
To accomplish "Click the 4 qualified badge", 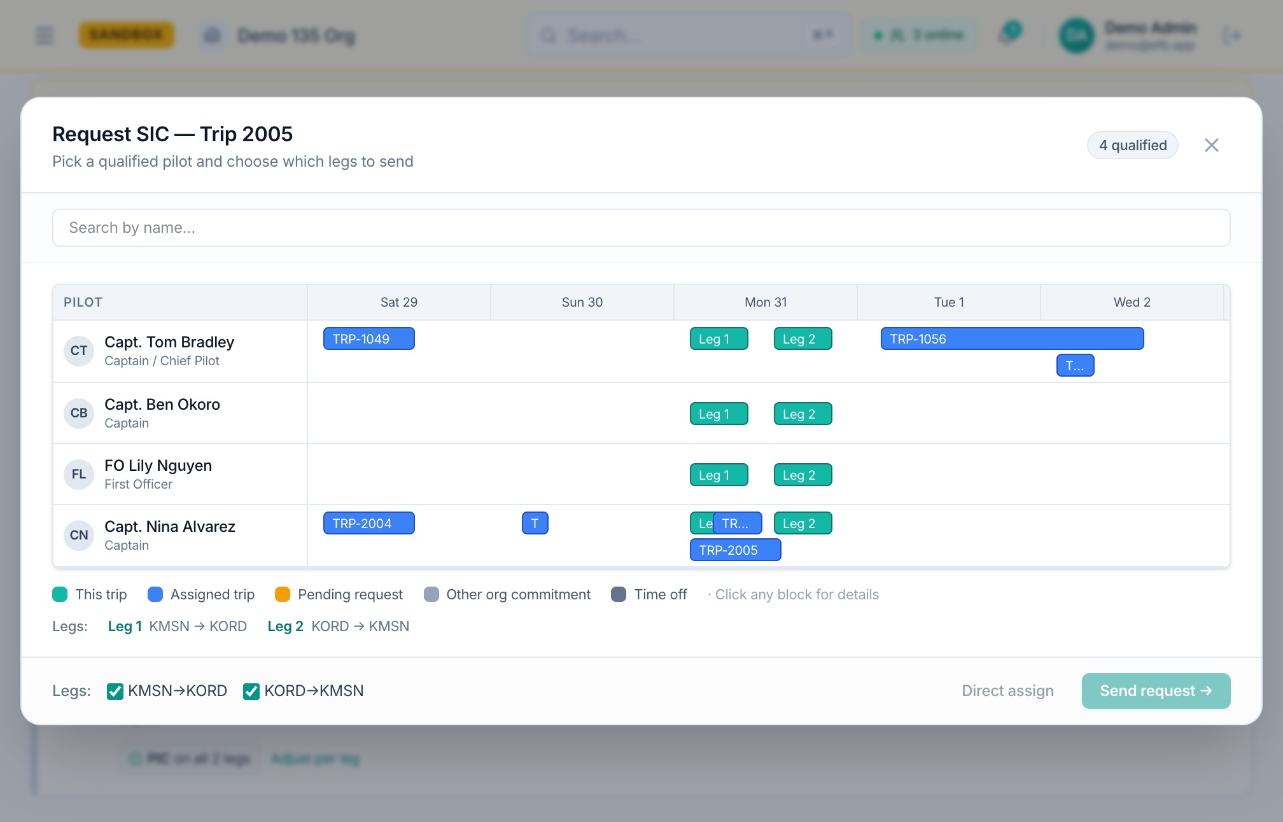I will click(x=1133, y=146).
